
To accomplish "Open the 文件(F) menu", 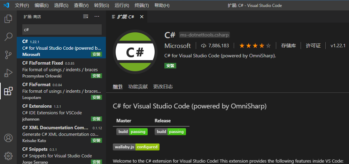I will pyautogui.click(x=22, y=5).
